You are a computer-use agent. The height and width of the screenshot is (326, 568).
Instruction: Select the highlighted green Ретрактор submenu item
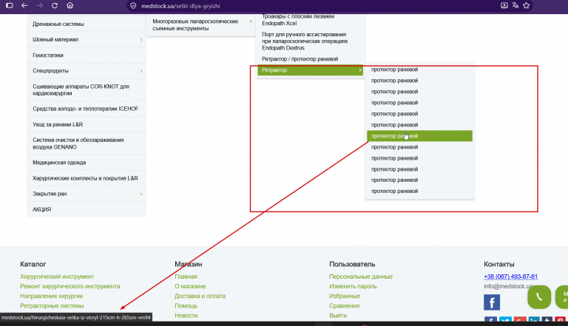coord(311,70)
